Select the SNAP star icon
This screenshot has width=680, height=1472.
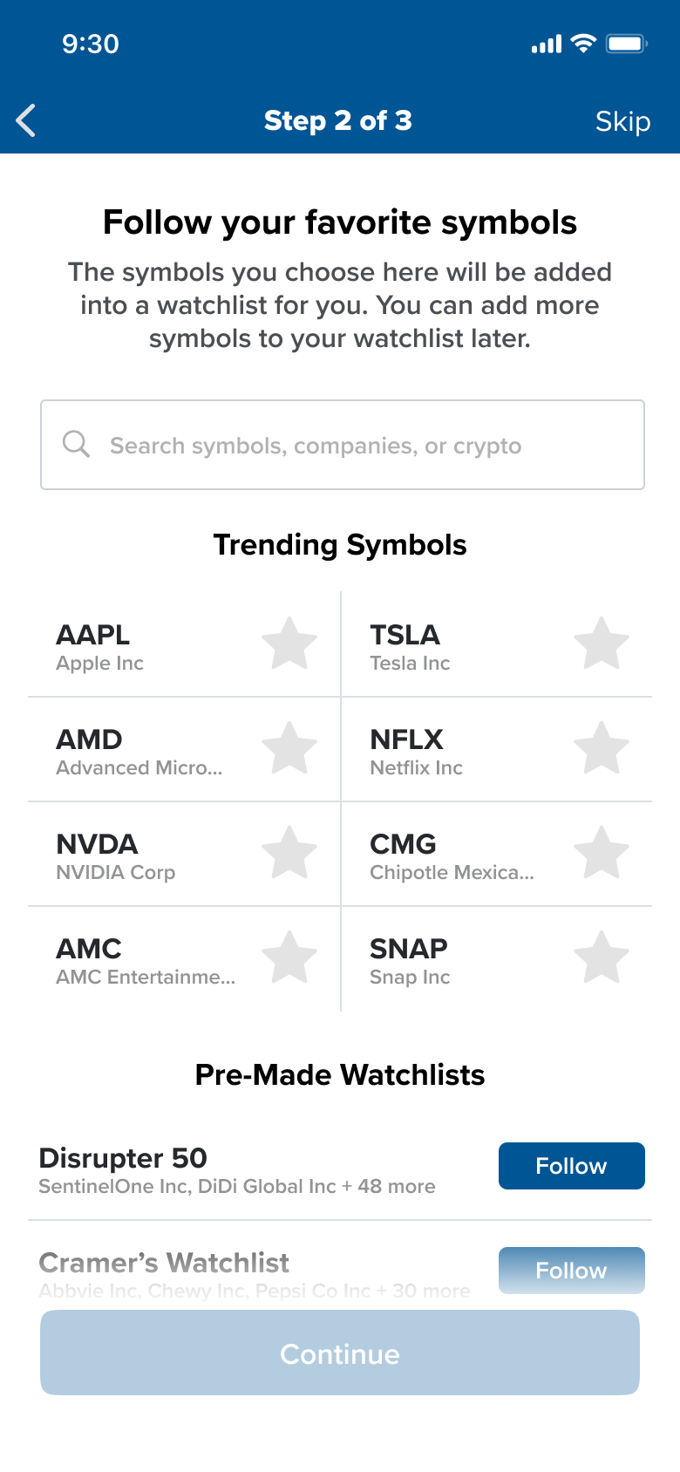(x=602, y=958)
